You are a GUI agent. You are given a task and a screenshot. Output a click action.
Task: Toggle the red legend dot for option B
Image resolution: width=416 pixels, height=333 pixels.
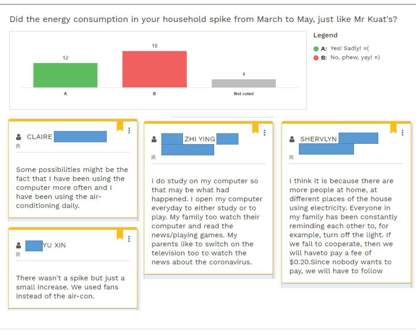(x=317, y=57)
